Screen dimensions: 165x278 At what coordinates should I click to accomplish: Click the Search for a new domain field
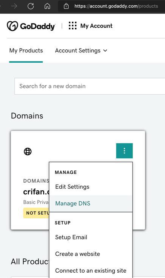(90, 86)
